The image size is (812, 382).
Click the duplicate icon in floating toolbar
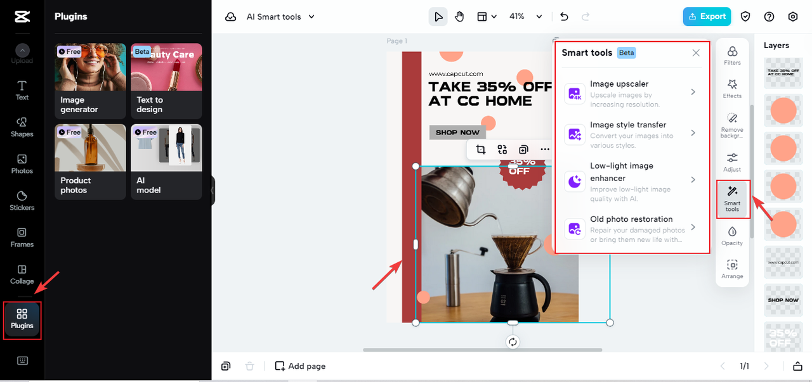pos(523,150)
